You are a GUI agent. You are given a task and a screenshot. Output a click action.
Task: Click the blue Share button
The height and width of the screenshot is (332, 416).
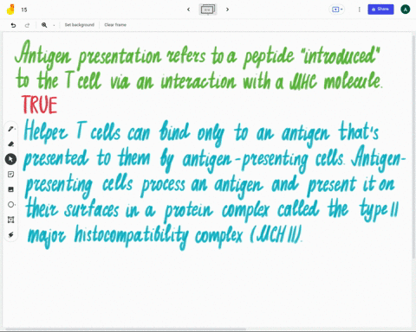[380, 10]
